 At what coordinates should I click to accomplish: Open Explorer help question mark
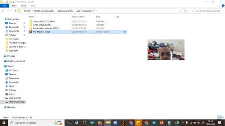click(x=223, y=6)
